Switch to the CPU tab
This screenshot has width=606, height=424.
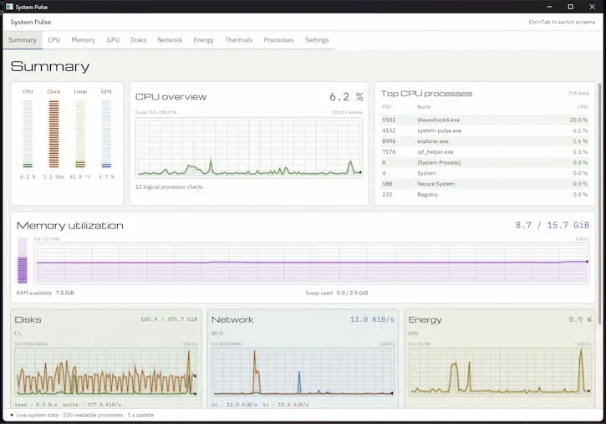pyautogui.click(x=54, y=40)
